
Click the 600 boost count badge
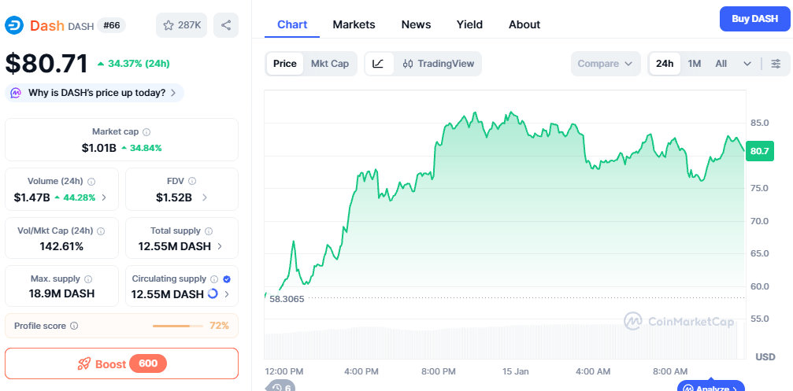(148, 363)
